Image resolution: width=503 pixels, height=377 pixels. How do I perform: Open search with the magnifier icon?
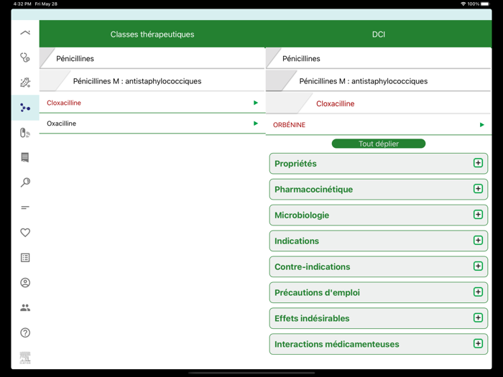pyautogui.click(x=25, y=182)
